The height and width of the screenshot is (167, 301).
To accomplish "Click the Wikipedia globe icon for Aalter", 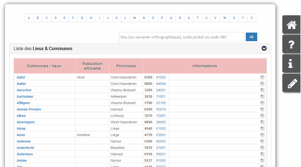I will click(x=262, y=83).
